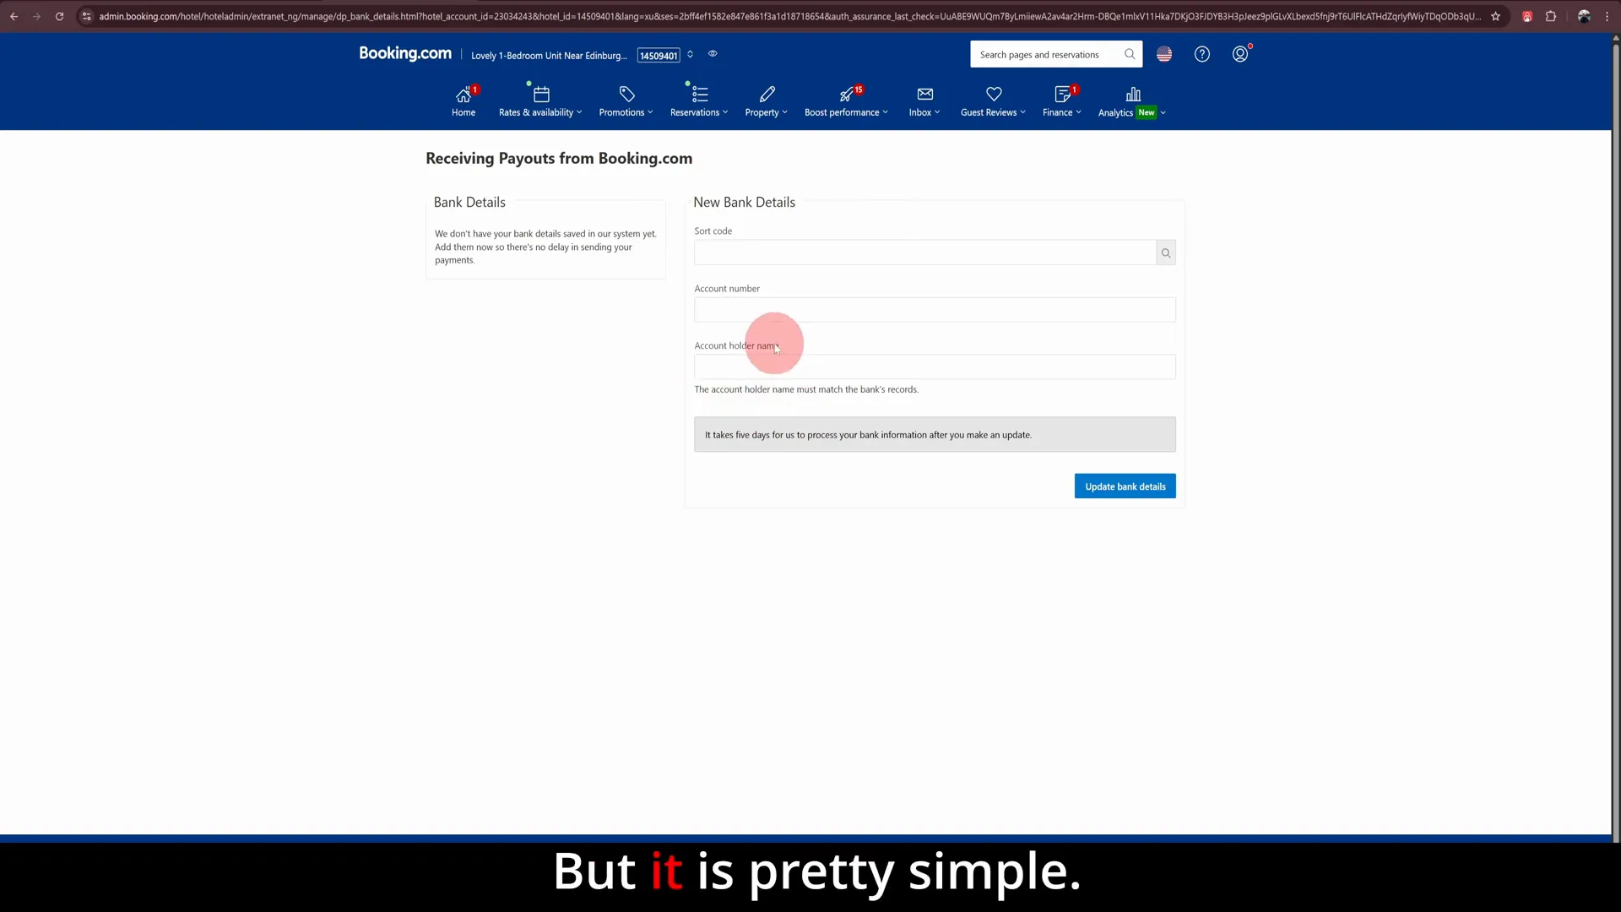Image resolution: width=1621 pixels, height=912 pixels.
Task: Click the 'Receiving Payouts from Booking.com' heading
Action: [559, 159]
